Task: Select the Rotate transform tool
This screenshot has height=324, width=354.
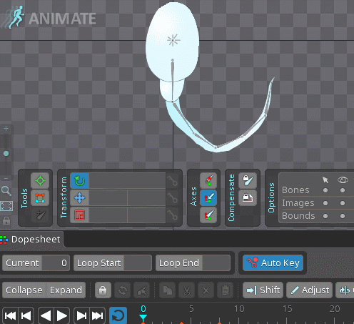Action: coord(80,180)
